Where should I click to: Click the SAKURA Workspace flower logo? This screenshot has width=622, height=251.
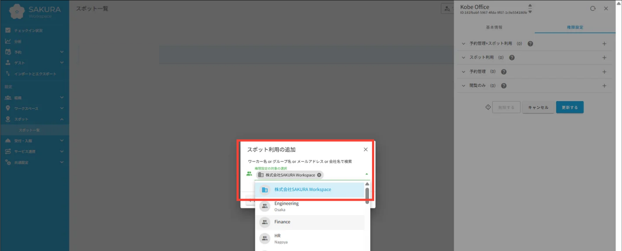[17, 11]
